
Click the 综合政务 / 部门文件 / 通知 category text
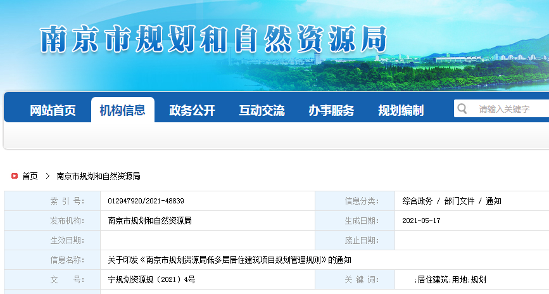[x=451, y=201]
